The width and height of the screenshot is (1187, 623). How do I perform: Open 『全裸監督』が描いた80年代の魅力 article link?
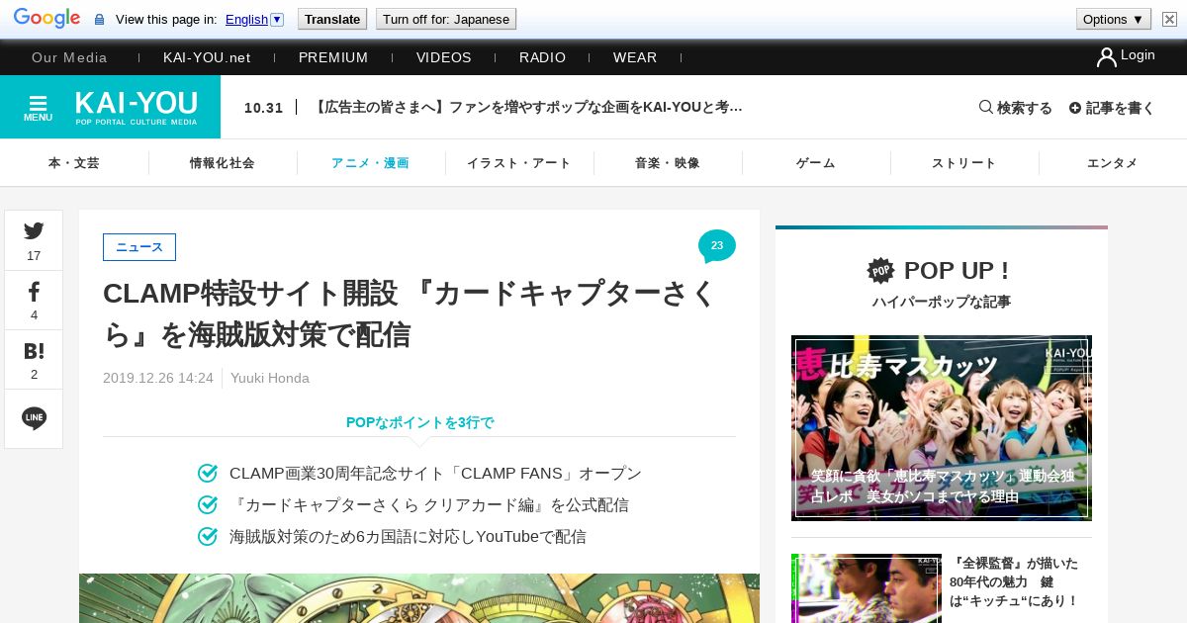click(1014, 581)
